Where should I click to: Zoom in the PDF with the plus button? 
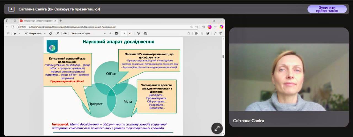coord(110,33)
